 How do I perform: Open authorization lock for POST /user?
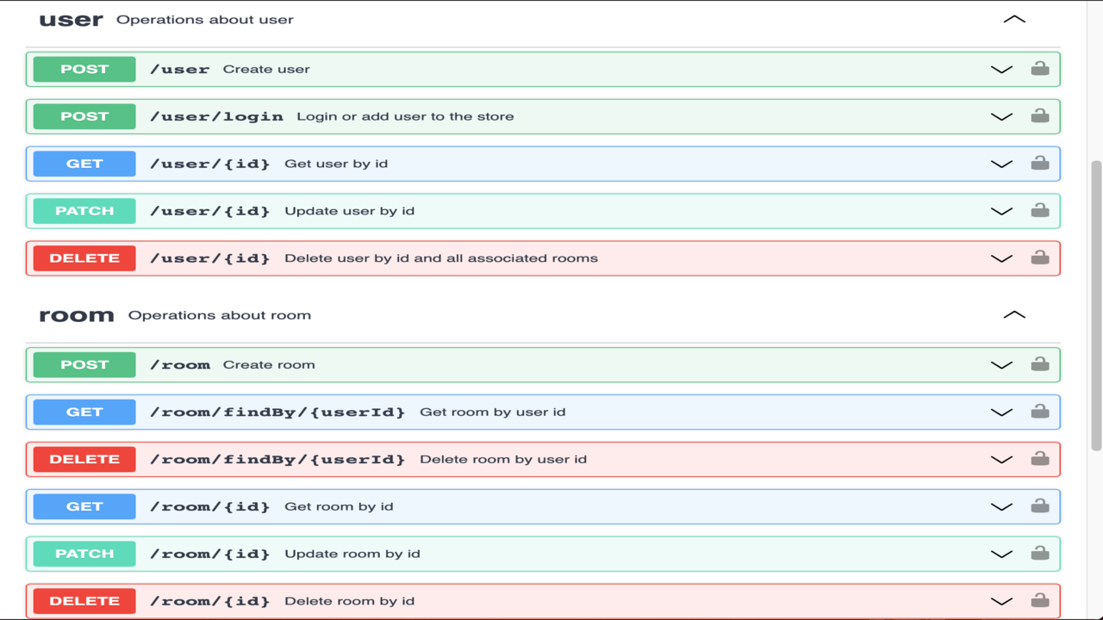click(x=1040, y=68)
